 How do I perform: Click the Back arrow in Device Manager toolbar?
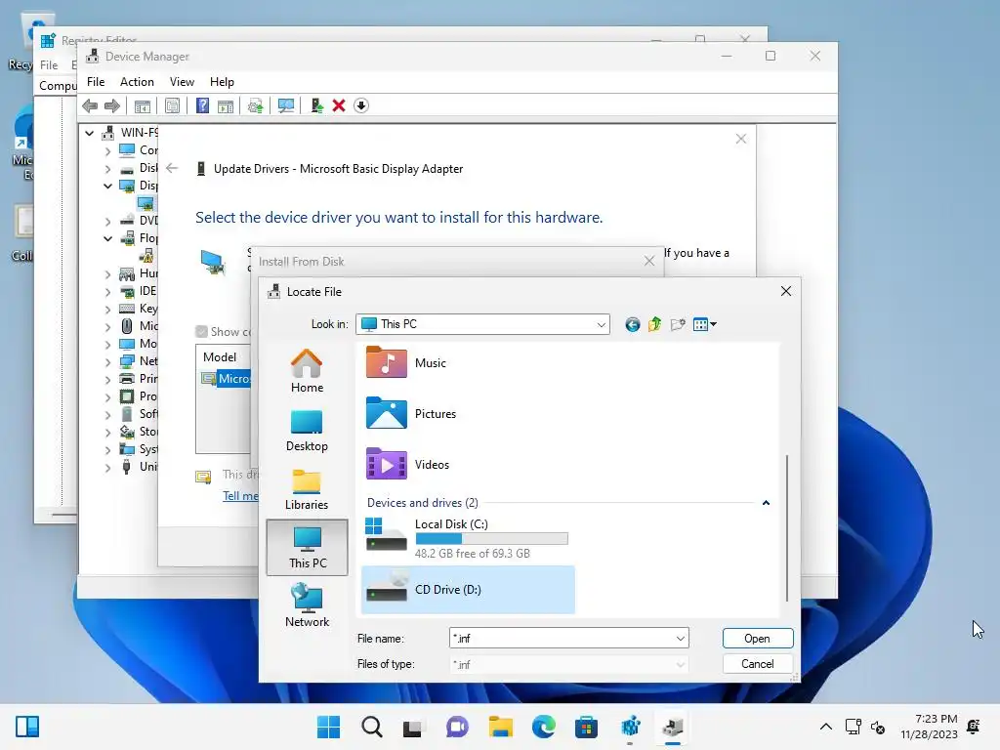coord(90,105)
